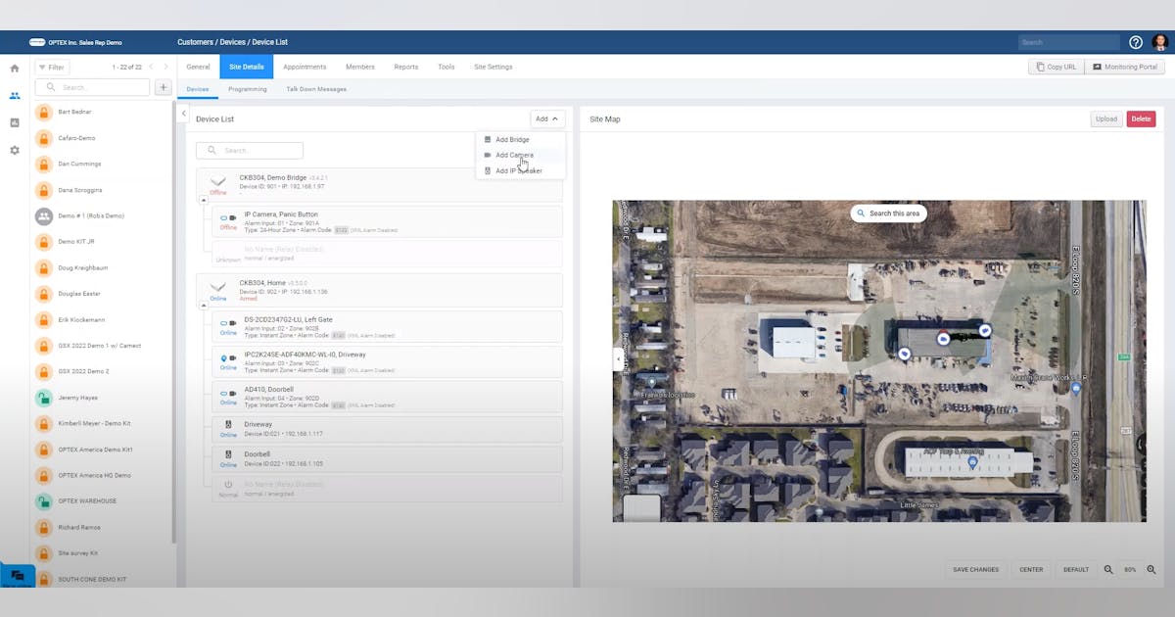
Task: Click the help question mark icon in the header
Action: point(1135,41)
